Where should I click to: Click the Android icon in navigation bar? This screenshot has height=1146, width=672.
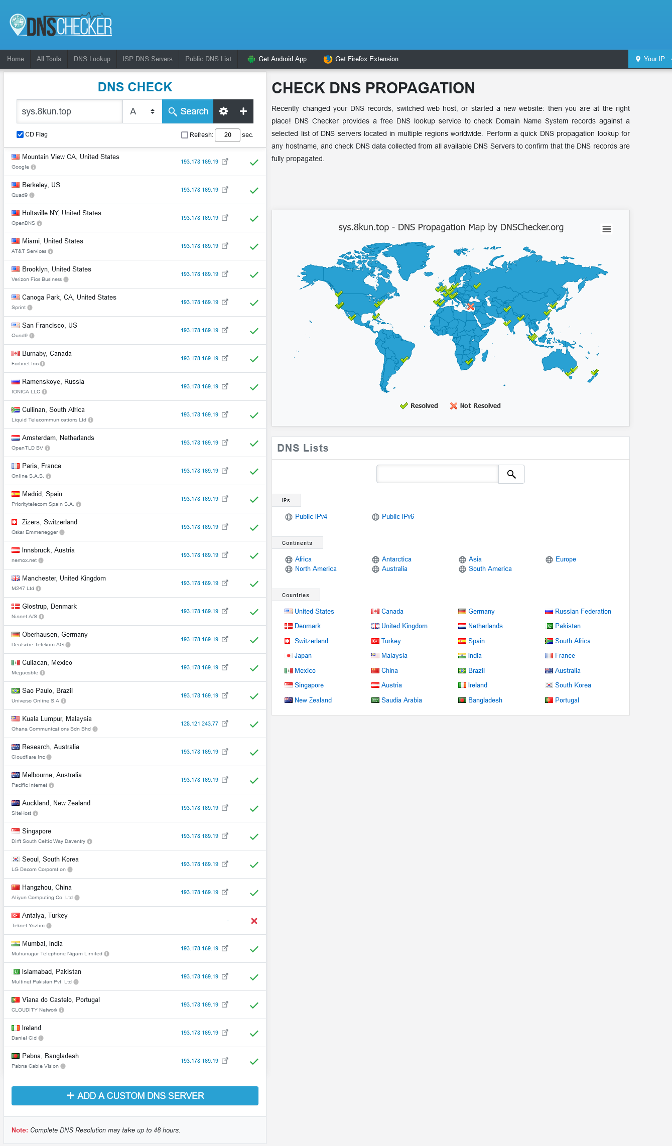pyautogui.click(x=251, y=59)
